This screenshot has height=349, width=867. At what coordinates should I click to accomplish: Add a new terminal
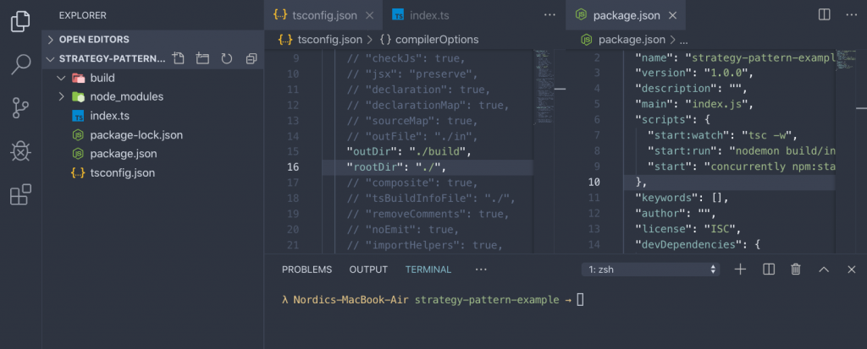pyautogui.click(x=740, y=270)
